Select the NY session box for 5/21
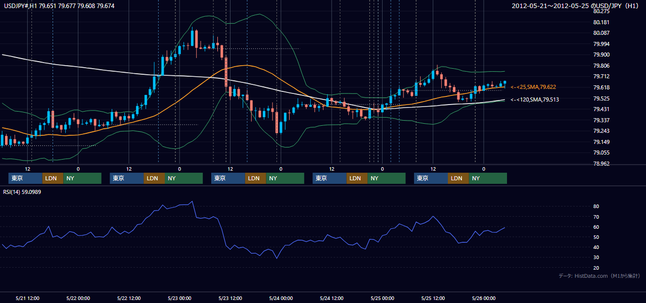The image size is (646, 303). tap(82, 178)
